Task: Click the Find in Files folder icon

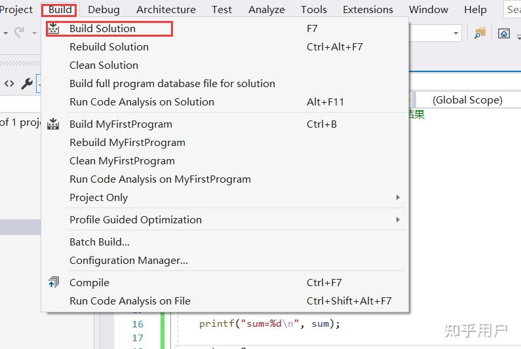Action: pos(480,33)
